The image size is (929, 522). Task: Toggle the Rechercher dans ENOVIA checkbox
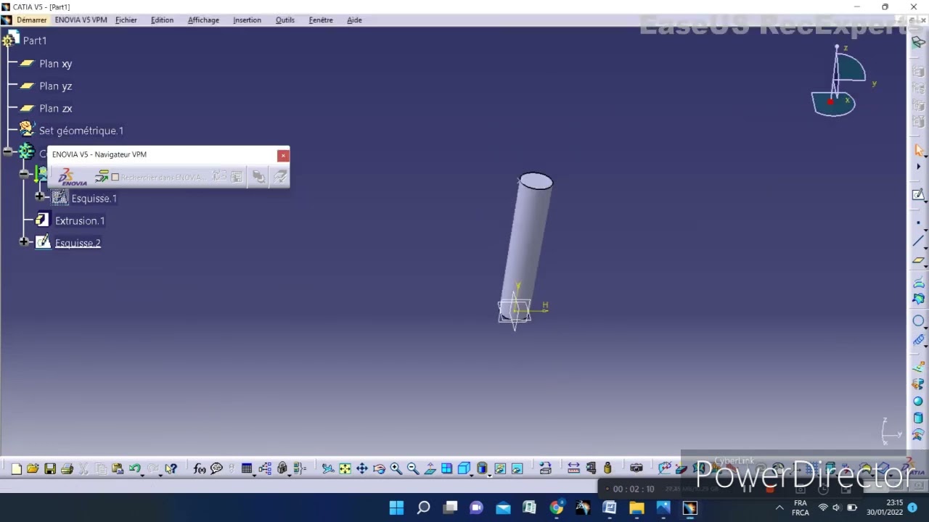tap(115, 177)
